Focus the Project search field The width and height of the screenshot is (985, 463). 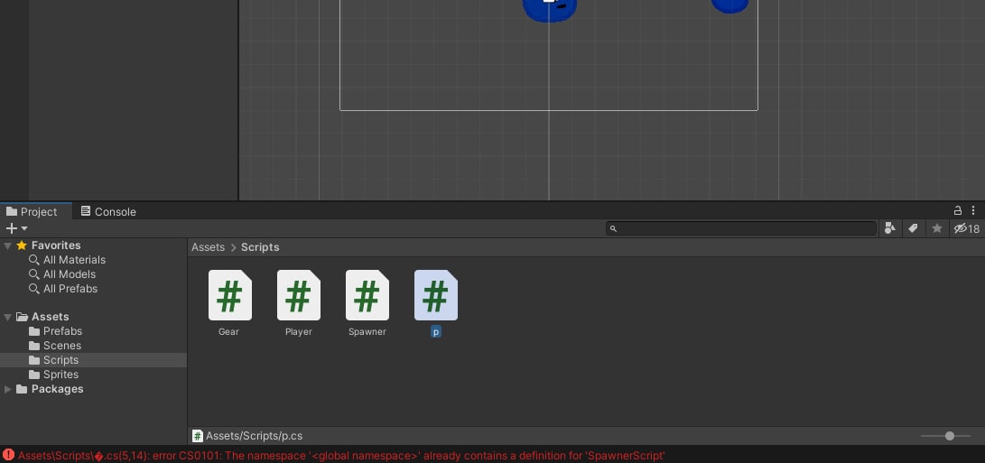[741, 228]
